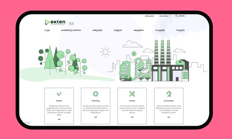Click 'več' in the inženiring card
Screen dimensions: 232x139
(x=96, y=117)
